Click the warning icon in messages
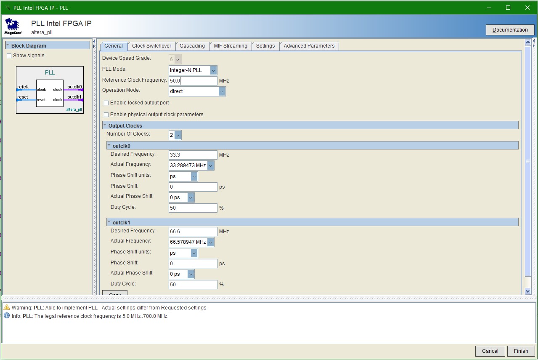 (7, 307)
